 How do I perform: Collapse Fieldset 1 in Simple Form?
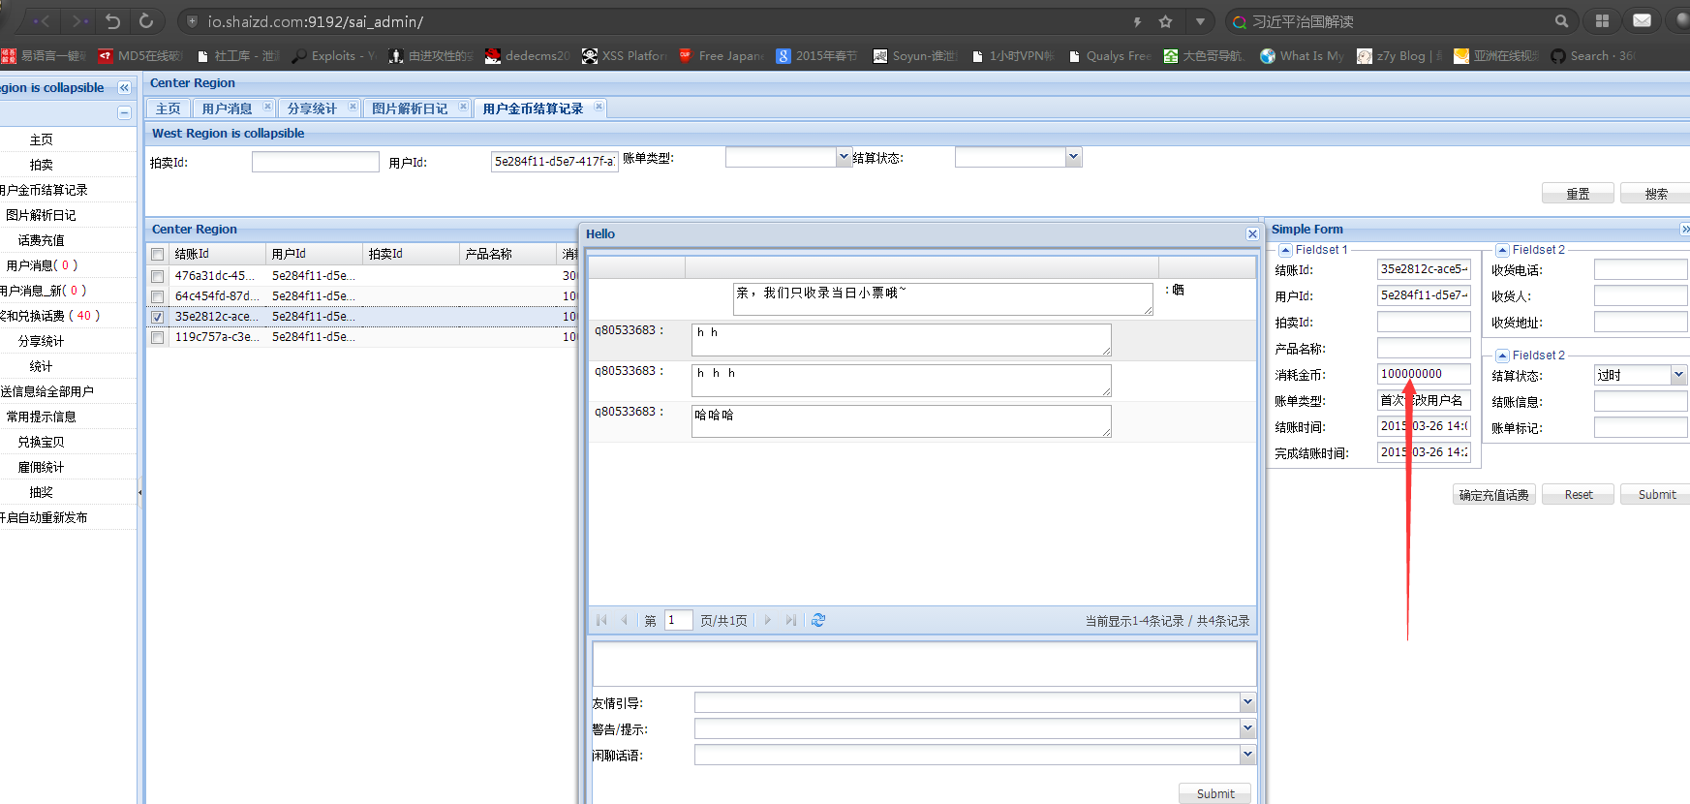coord(1285,250)
